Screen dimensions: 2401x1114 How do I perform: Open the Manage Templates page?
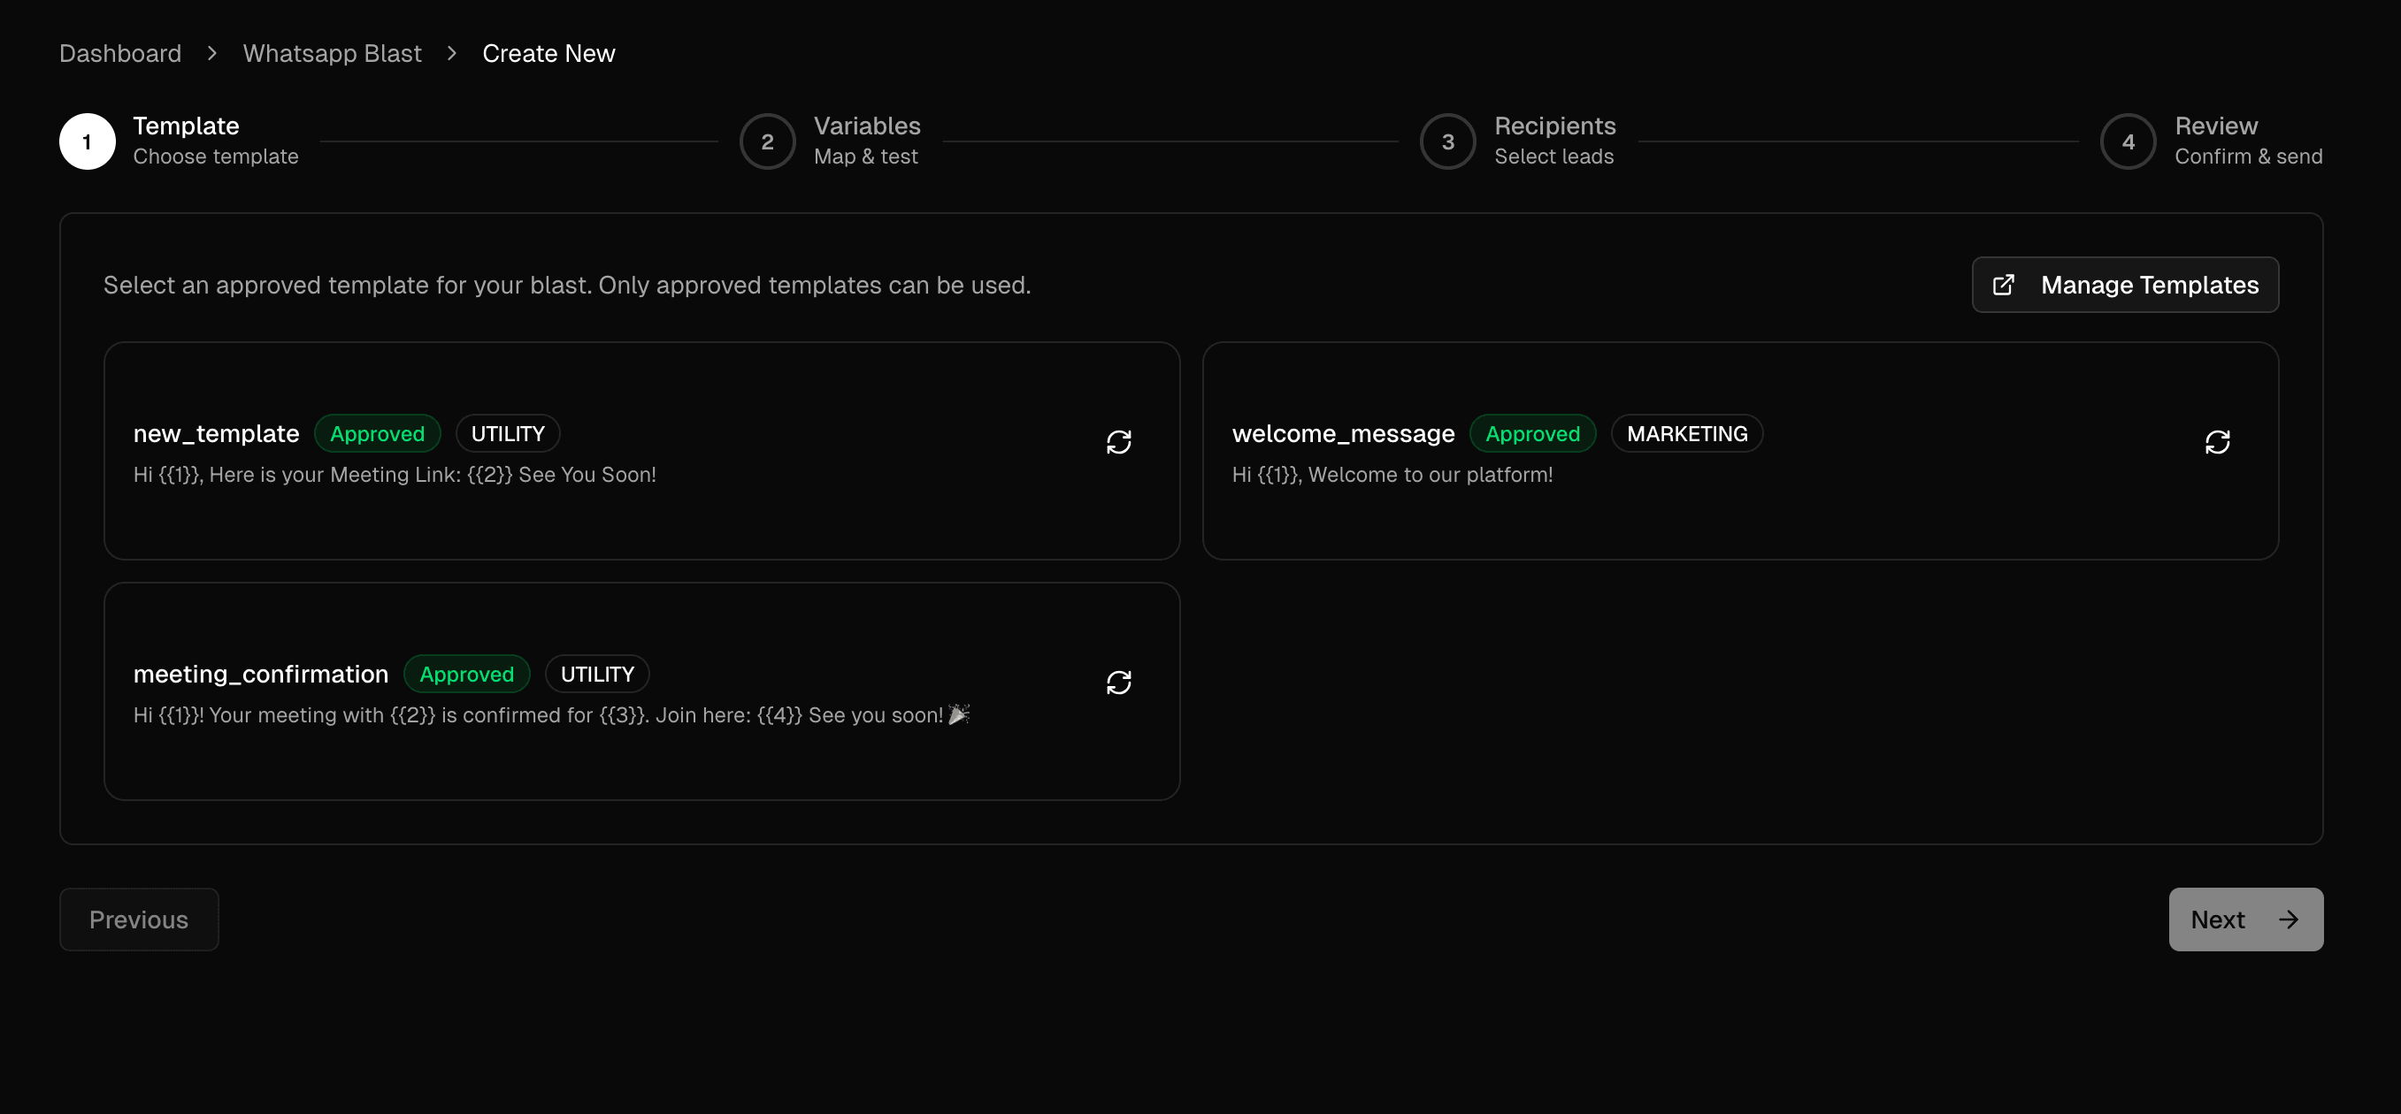click(x=2125, y=285)
